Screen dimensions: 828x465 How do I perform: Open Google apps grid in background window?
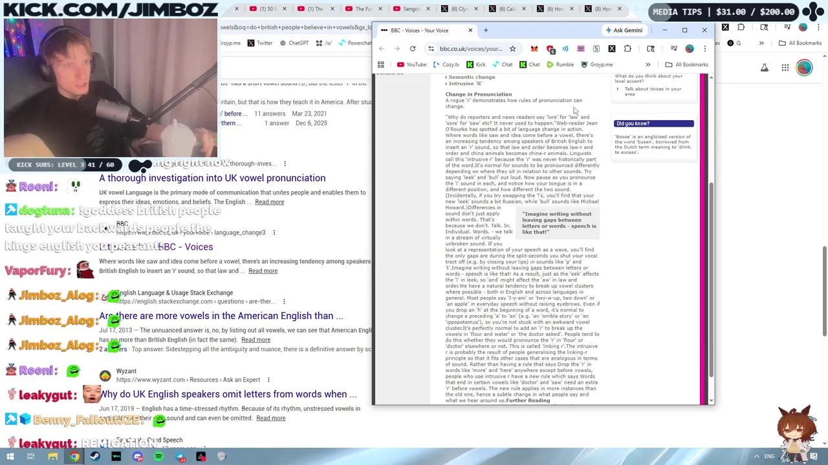coord(785,68)
